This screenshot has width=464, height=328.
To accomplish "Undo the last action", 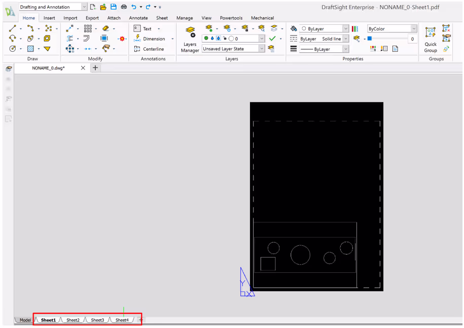I will 134,7.
